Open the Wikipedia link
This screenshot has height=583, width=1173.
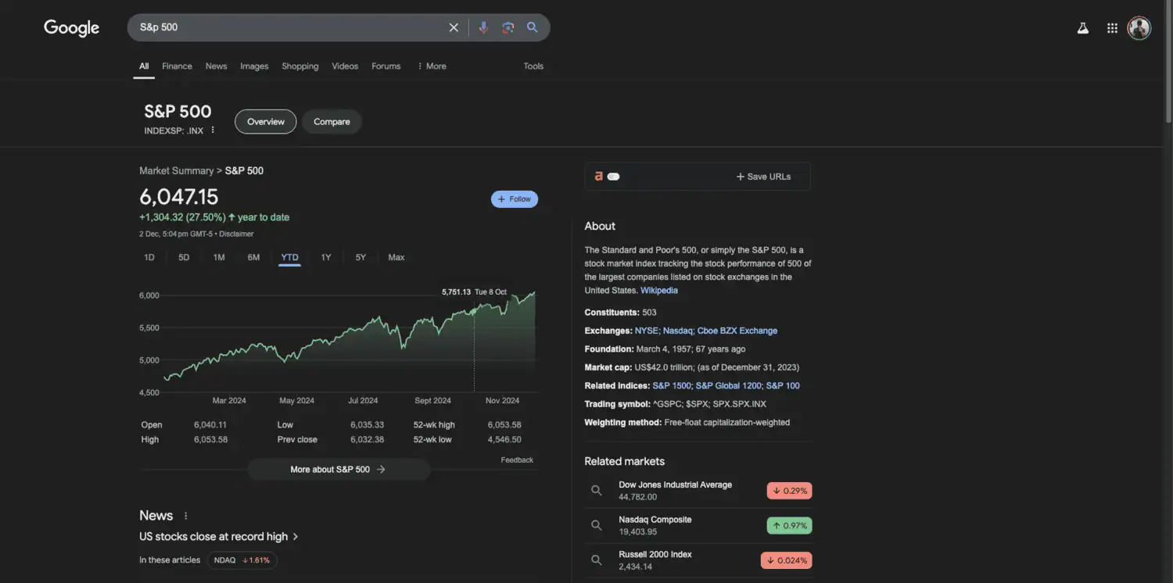659,291
